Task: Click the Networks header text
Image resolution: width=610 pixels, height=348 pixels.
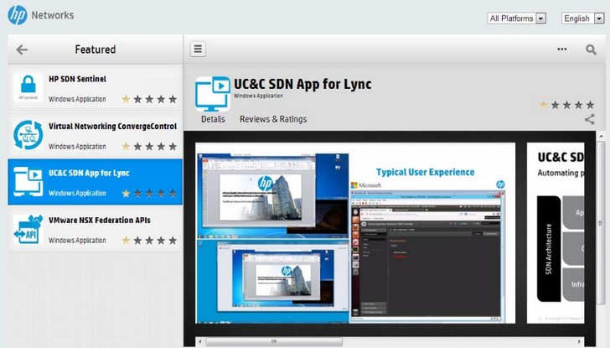Action: (53, 15)
